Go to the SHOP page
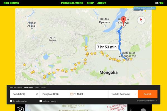Screen dimensions: 167x111 click(x=90, y=3)
